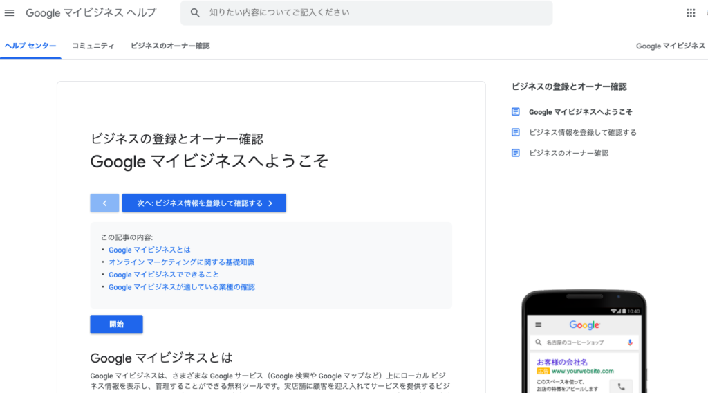The width and height of the screenshot is (708, 393).
Task: Open sidebar Google マイビジネスへようこそ article
Action: (580, 111)
